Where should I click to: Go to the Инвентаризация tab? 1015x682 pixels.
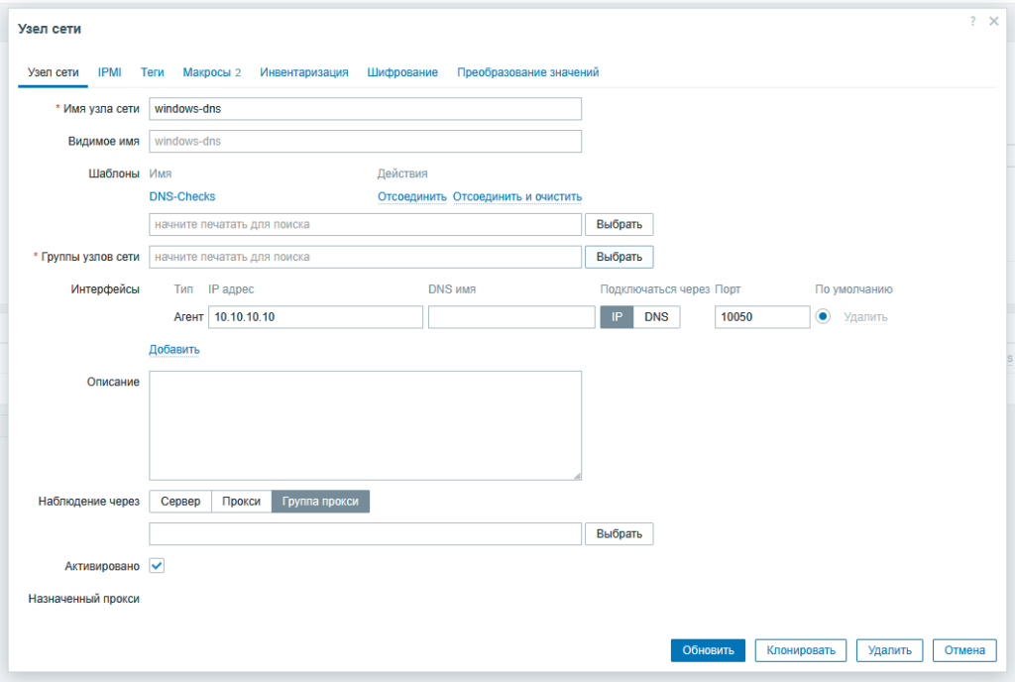[304, 72]
